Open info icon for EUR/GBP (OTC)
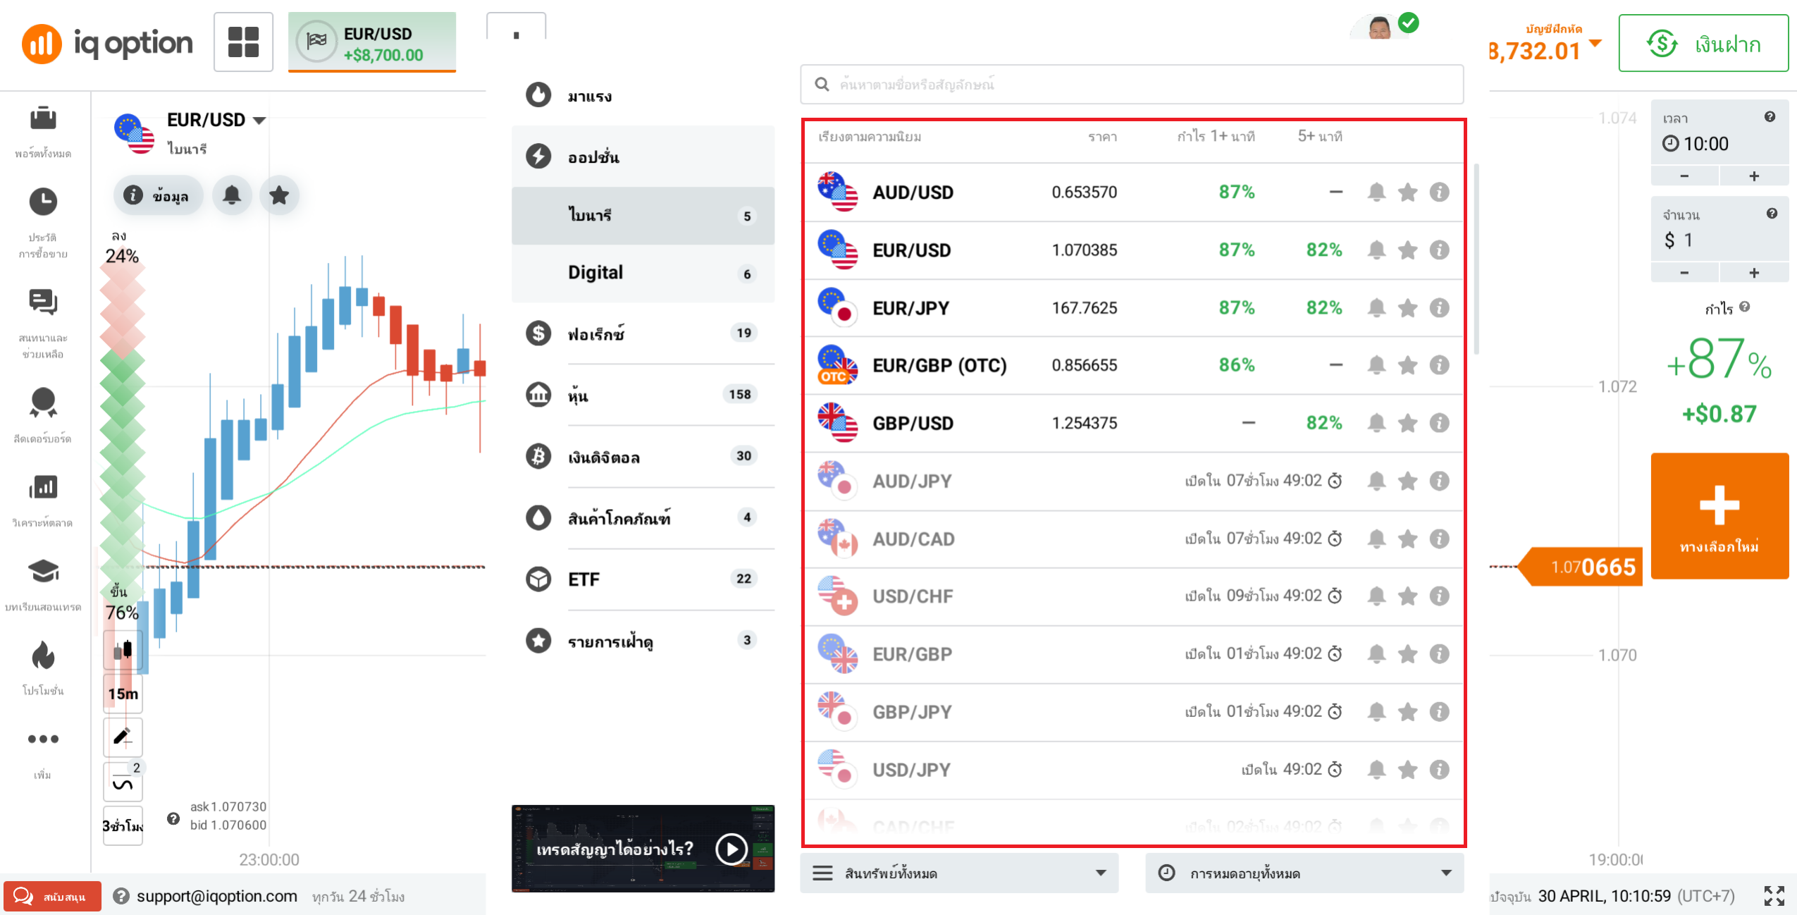The width and height of the screenshot is (1797, 915). pos(1439,365)
